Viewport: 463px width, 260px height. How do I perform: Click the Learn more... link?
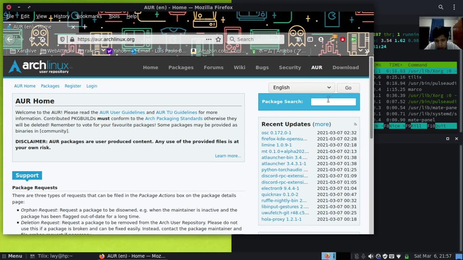coord(228,156)
